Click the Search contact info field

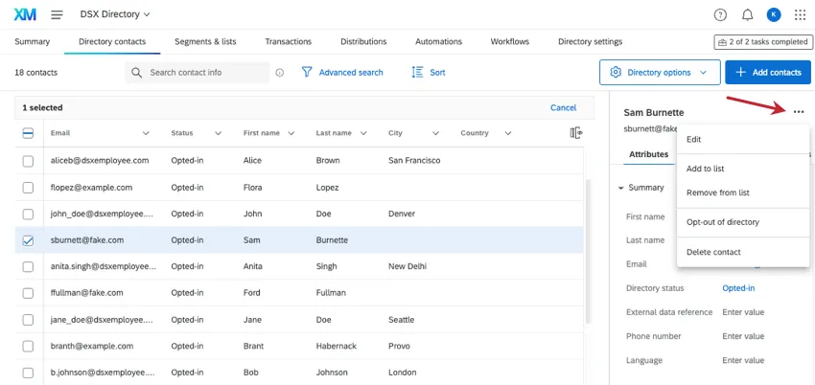pos(206,73)
